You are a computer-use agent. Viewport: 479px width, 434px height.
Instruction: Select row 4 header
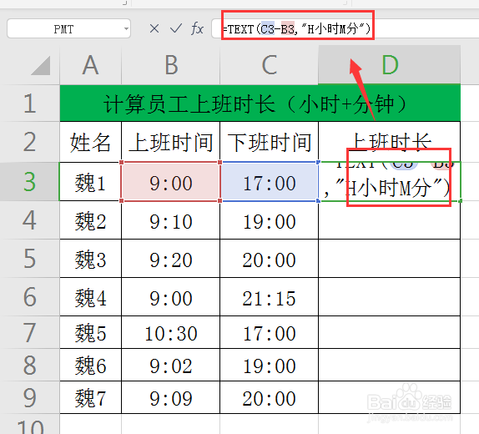point(30,220)
